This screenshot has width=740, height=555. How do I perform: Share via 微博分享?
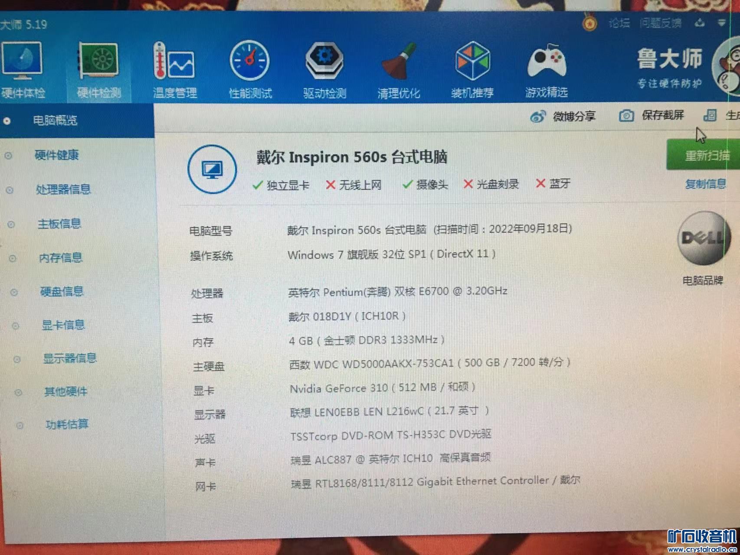coord(563,116)
